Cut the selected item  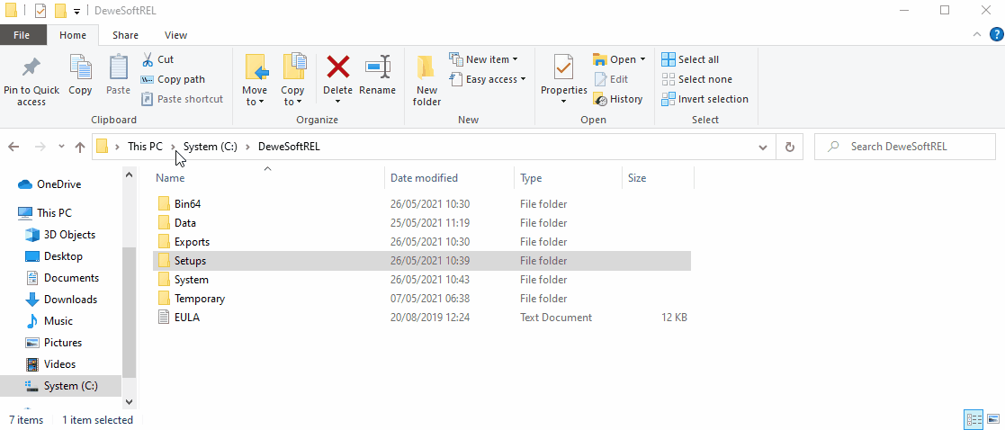[x=157, y=59]
